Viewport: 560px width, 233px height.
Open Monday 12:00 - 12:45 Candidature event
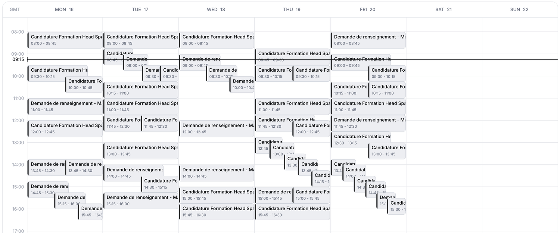tap(65, 129)
